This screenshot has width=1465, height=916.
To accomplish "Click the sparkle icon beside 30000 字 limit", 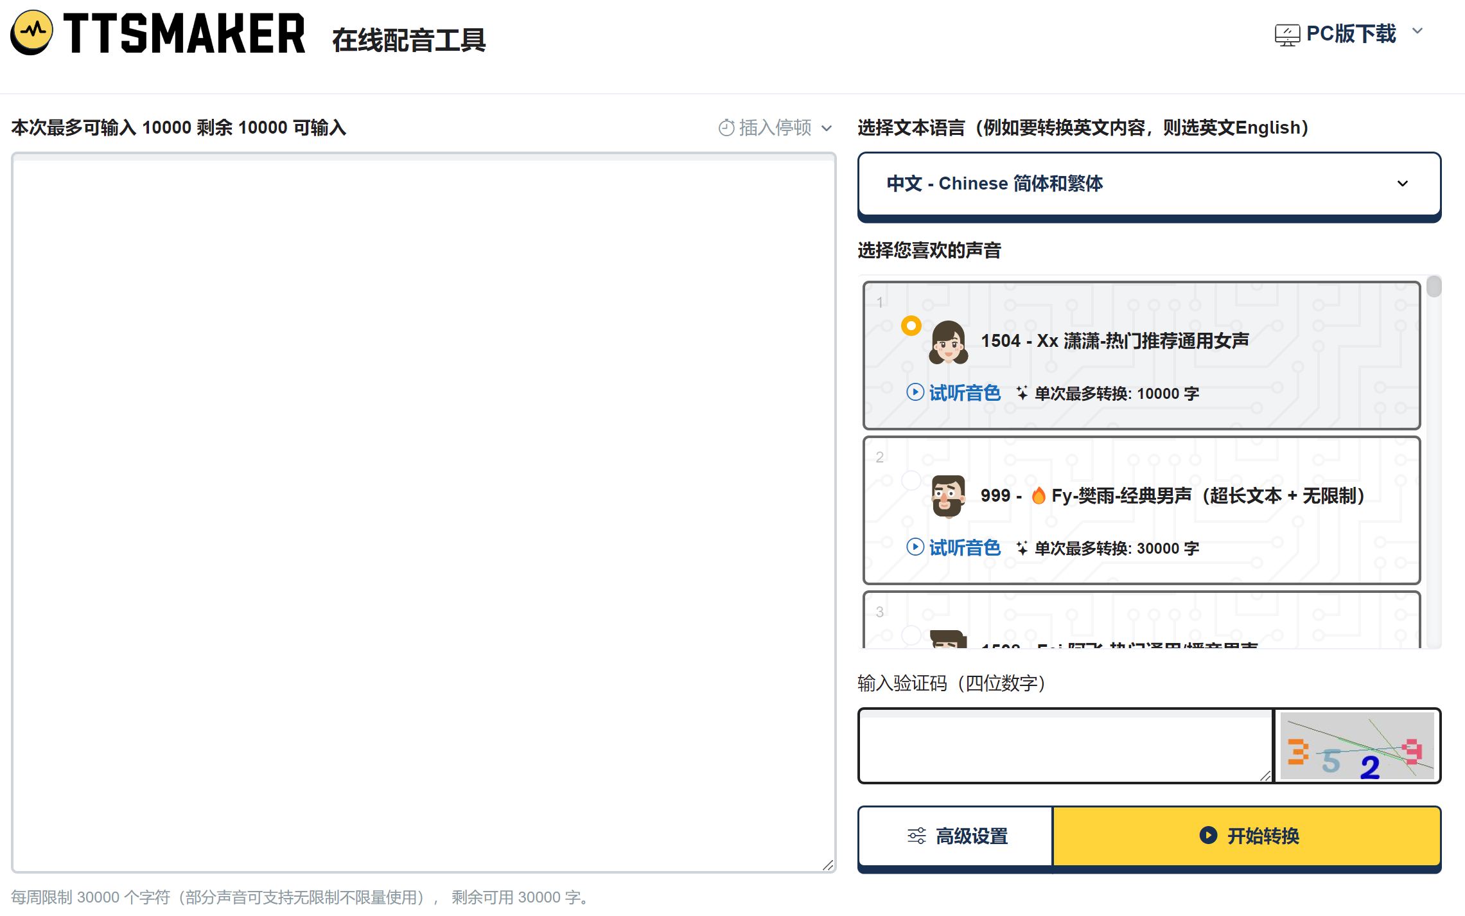I will click(x=1022, y=548).
